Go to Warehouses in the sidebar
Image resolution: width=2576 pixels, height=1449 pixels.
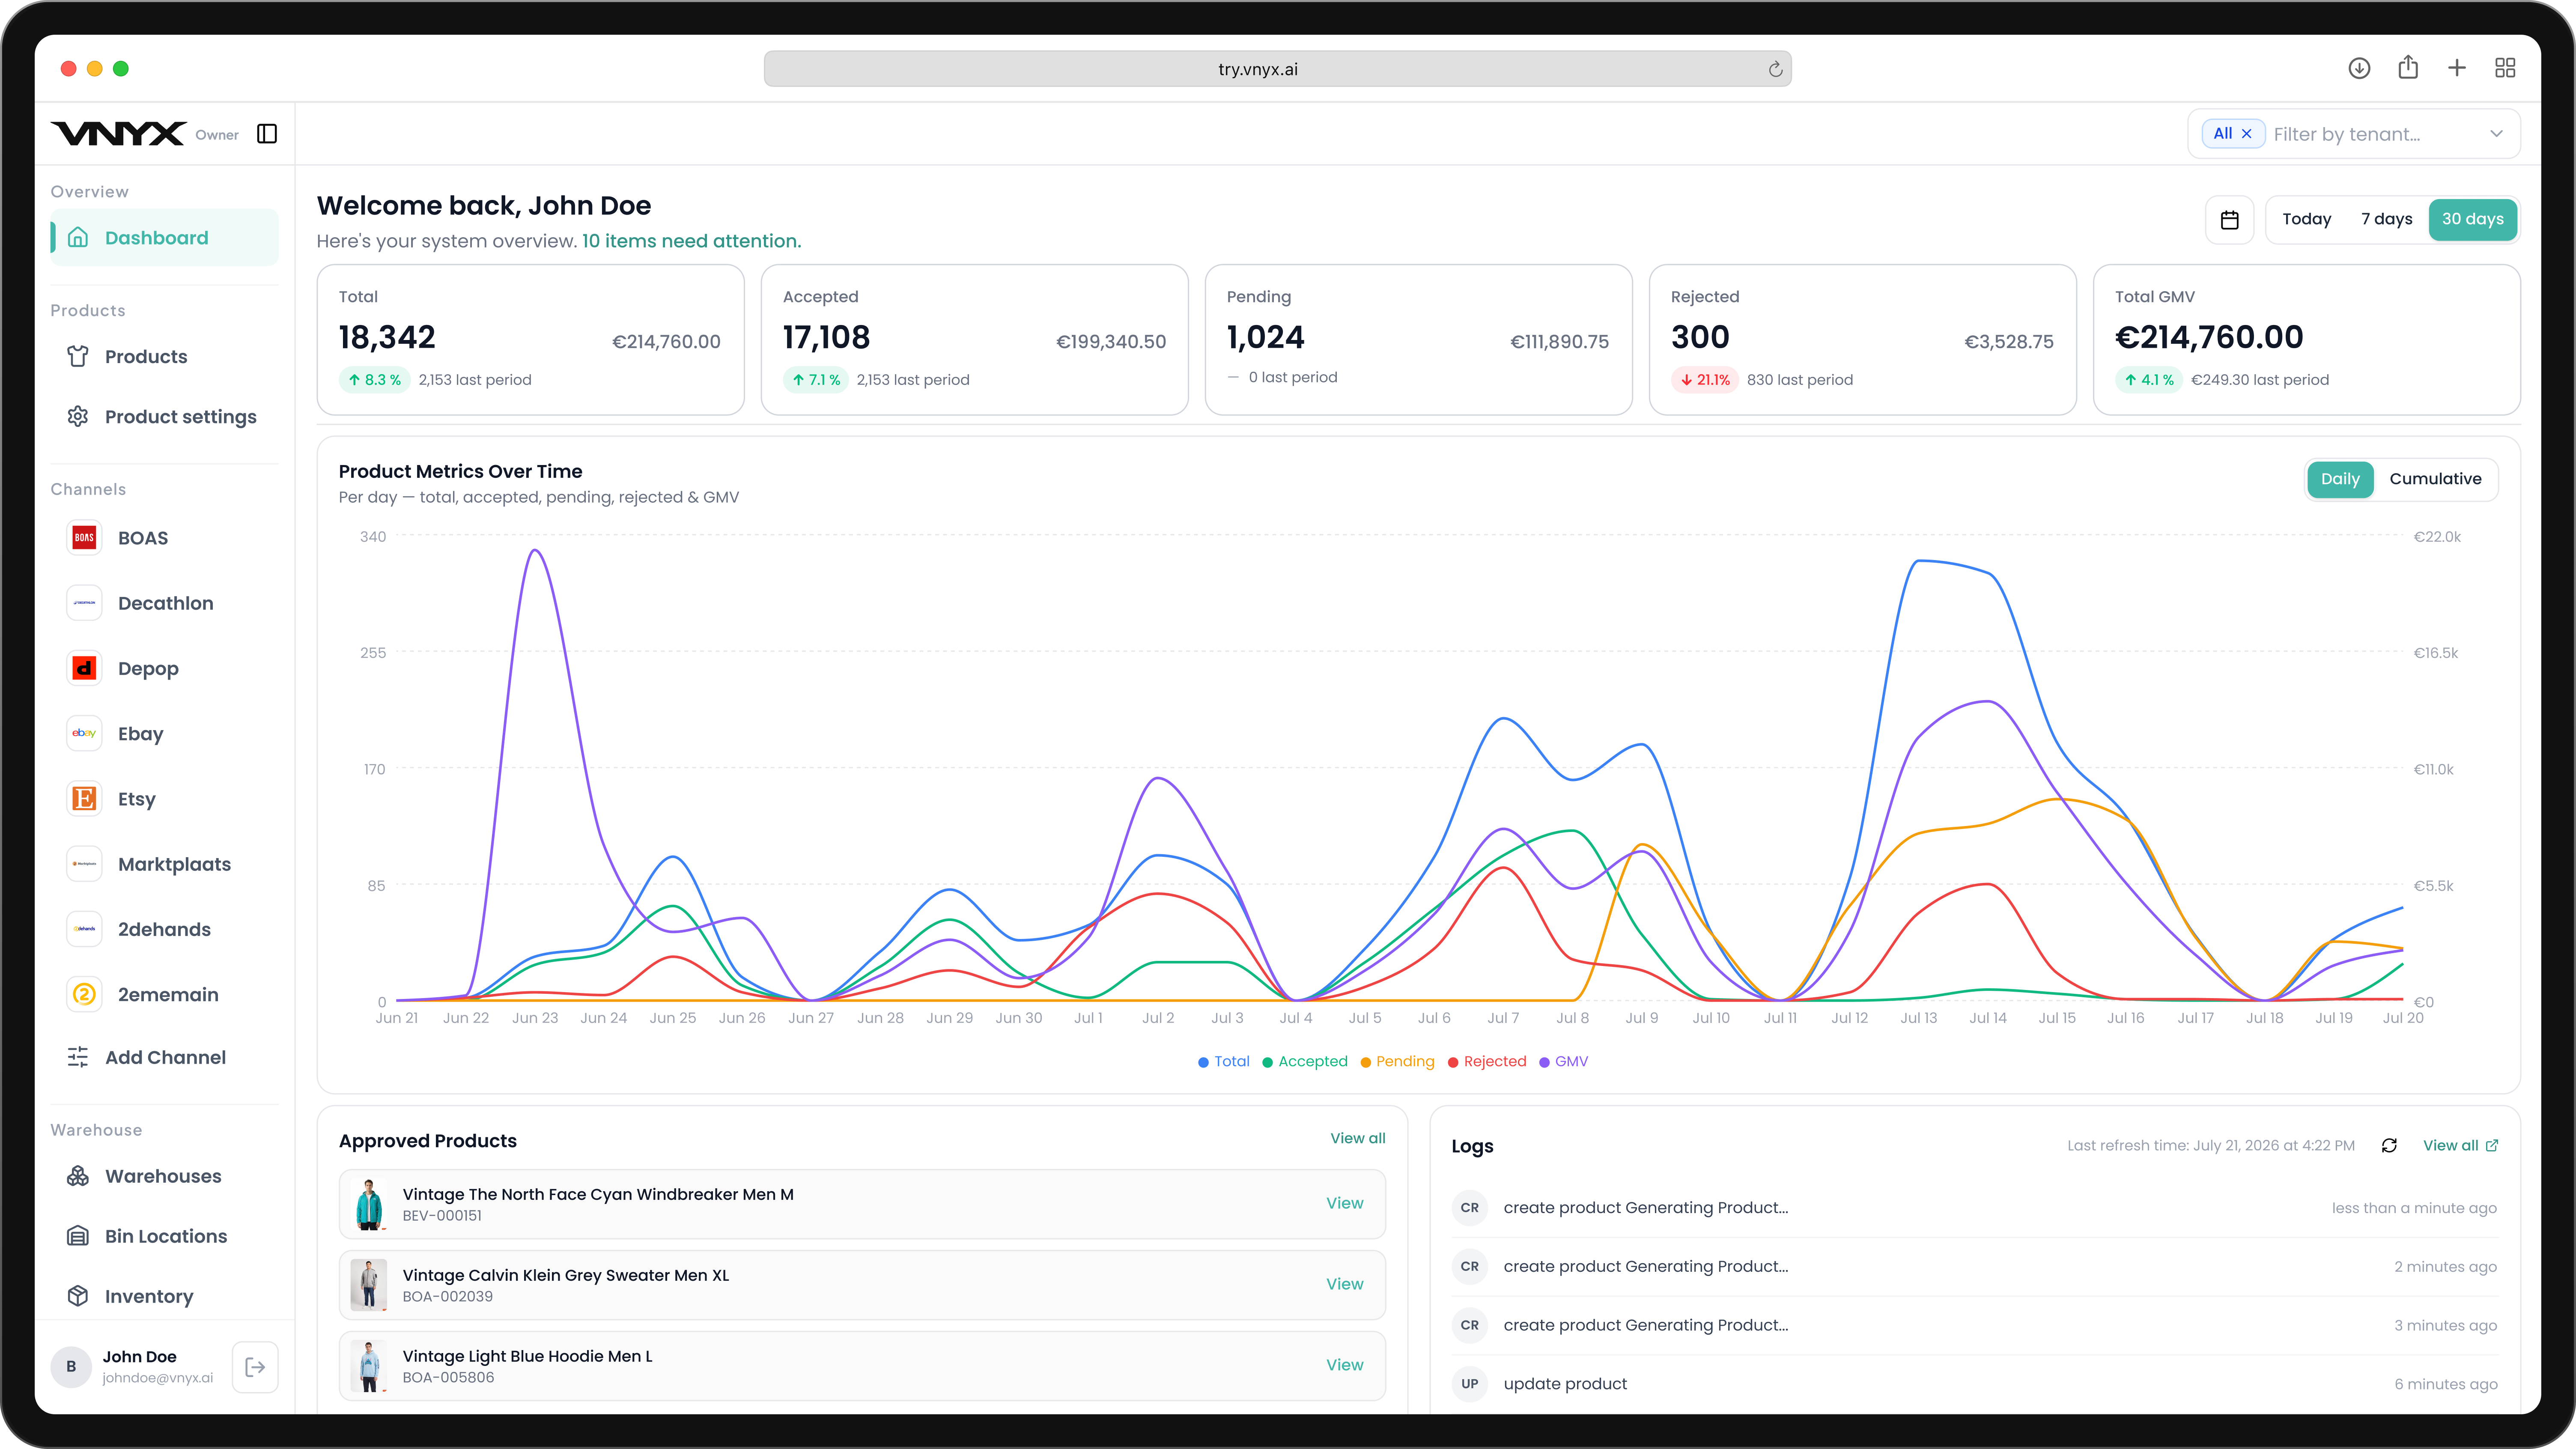pos(164,1176)
